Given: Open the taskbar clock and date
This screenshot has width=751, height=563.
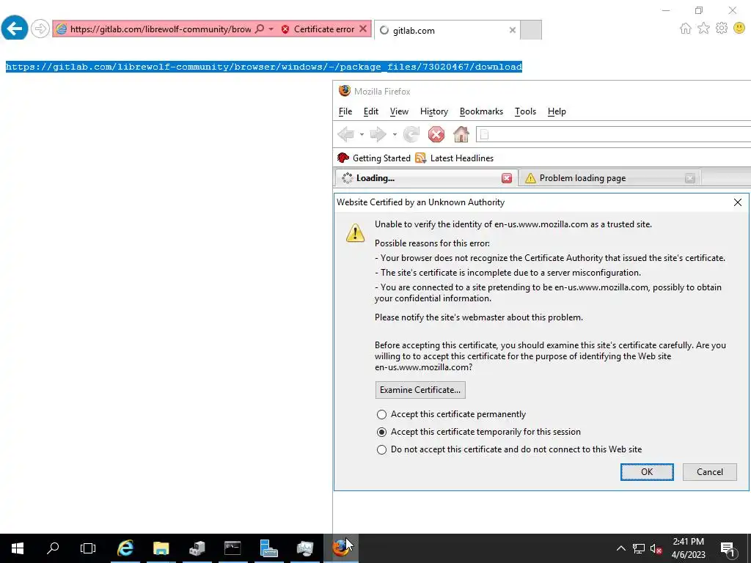Looking at the screenshot, I should 688,548.
